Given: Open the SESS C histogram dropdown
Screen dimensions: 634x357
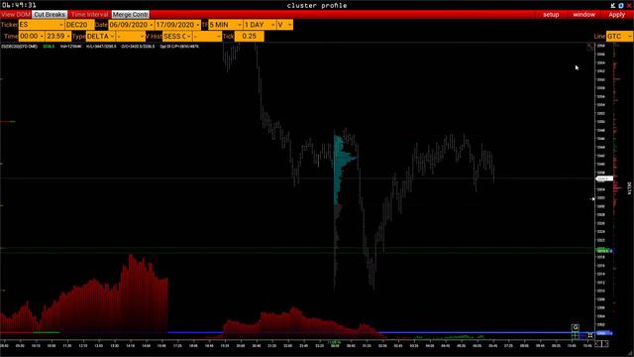Looking at the screenshot, I should [x=177, y=36].
